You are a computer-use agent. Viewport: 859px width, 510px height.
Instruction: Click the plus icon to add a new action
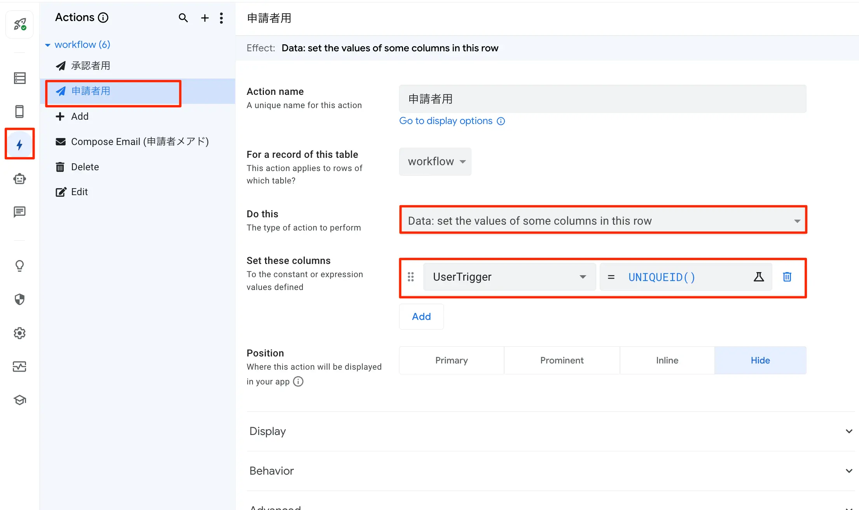[x=204, y=18]
